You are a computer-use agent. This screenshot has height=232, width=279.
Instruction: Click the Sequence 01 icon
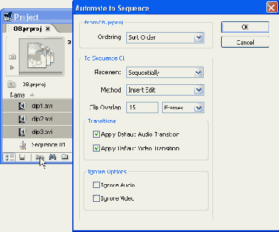pyautogui.click(x=23, y=145)
